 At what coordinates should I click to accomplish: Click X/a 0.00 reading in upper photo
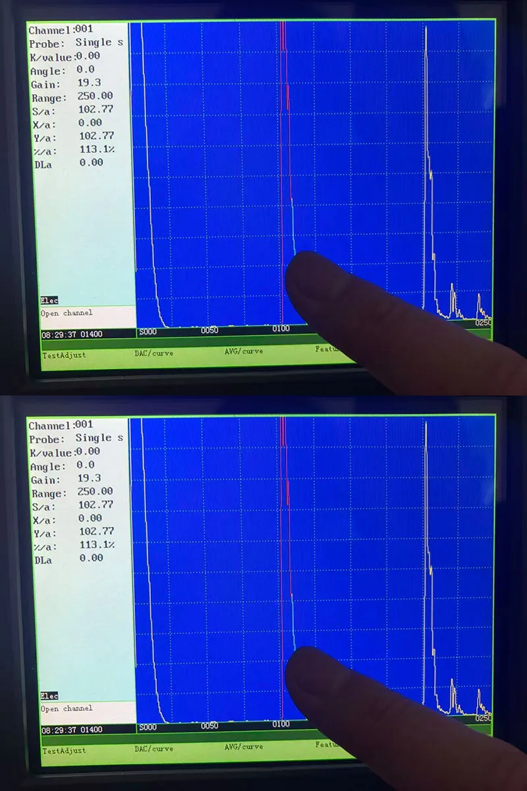click(68, 123)
